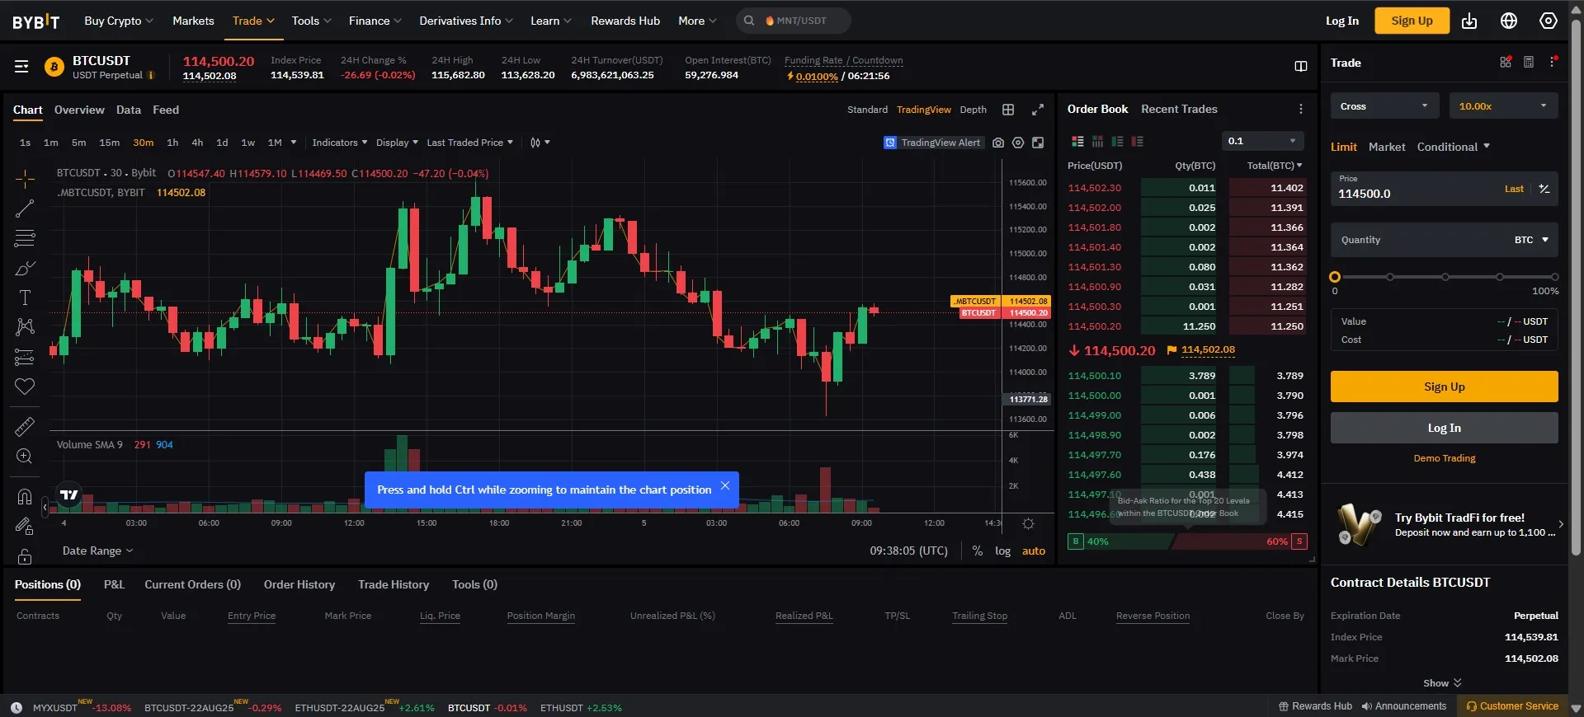Open the Trade History tab

point(394,584)
